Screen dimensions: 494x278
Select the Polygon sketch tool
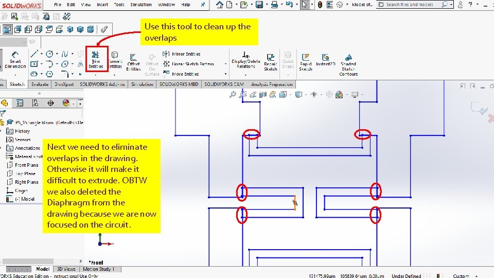49,74
